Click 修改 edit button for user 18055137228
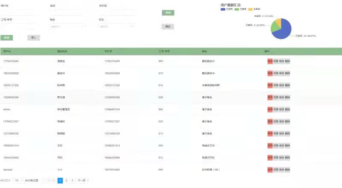This screenshot has width=342, height=188. (x=281, y=85)
